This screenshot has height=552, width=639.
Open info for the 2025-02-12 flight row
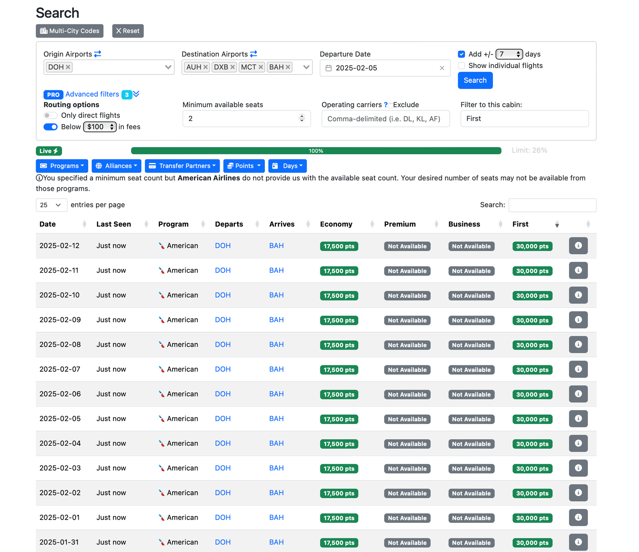click(578, 246)
